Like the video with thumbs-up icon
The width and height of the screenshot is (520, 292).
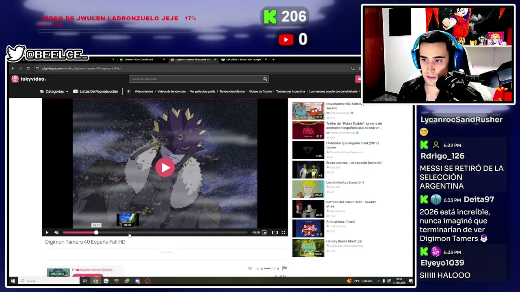pos(258,268)
